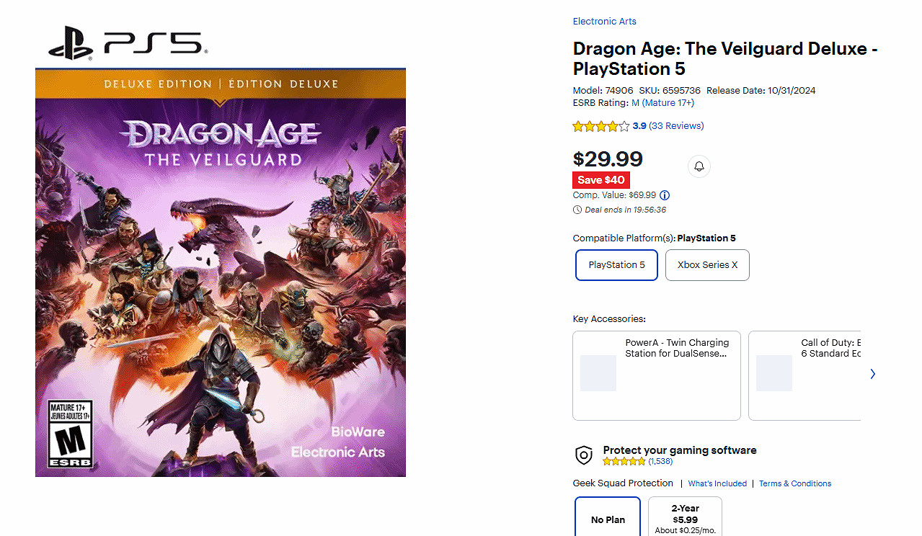Open the PowerA Twin Charging Station accessory
Image resolution: width=922 pixels, height=536 pixels.
coord(656,375)
